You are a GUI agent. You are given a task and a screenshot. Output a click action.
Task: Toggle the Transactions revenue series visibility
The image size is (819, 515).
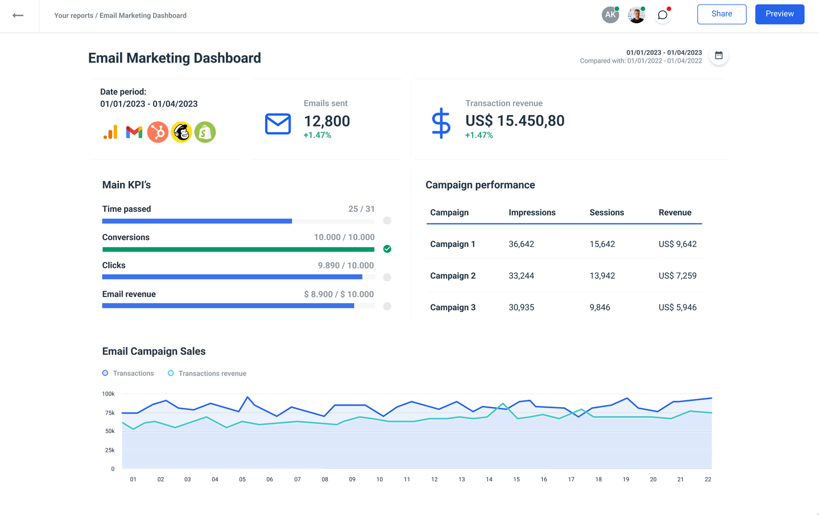[x=207, y=373]
